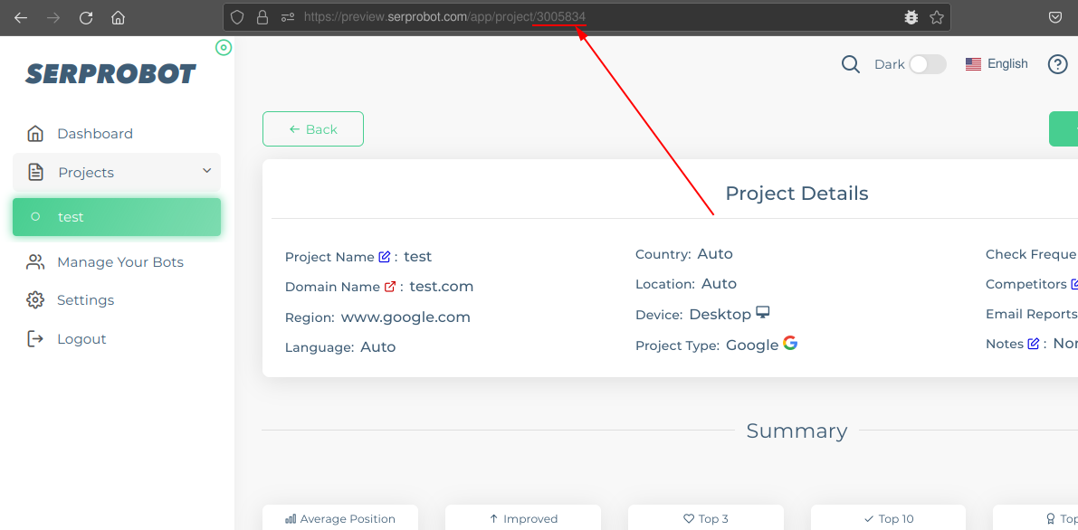1078x530 pixels.
Task: Click the bug extension icon in address bar
Action: click(911, 18)
